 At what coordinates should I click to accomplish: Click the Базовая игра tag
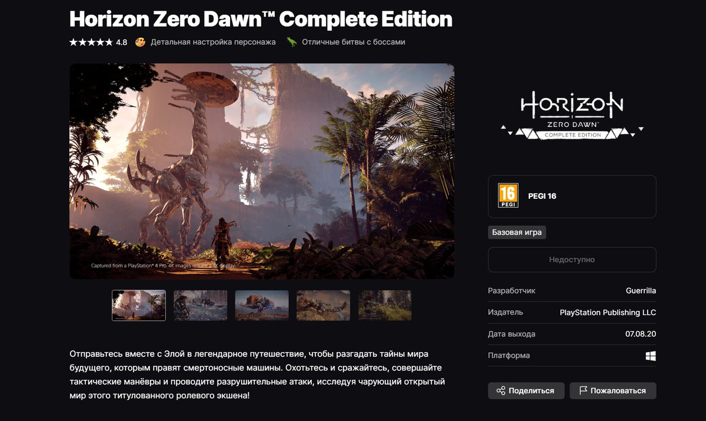[x=517, y=232]
